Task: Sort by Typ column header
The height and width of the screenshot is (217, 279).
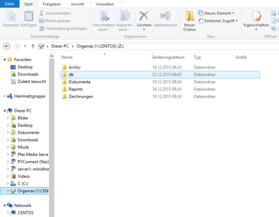Action: tap(197, 57)
